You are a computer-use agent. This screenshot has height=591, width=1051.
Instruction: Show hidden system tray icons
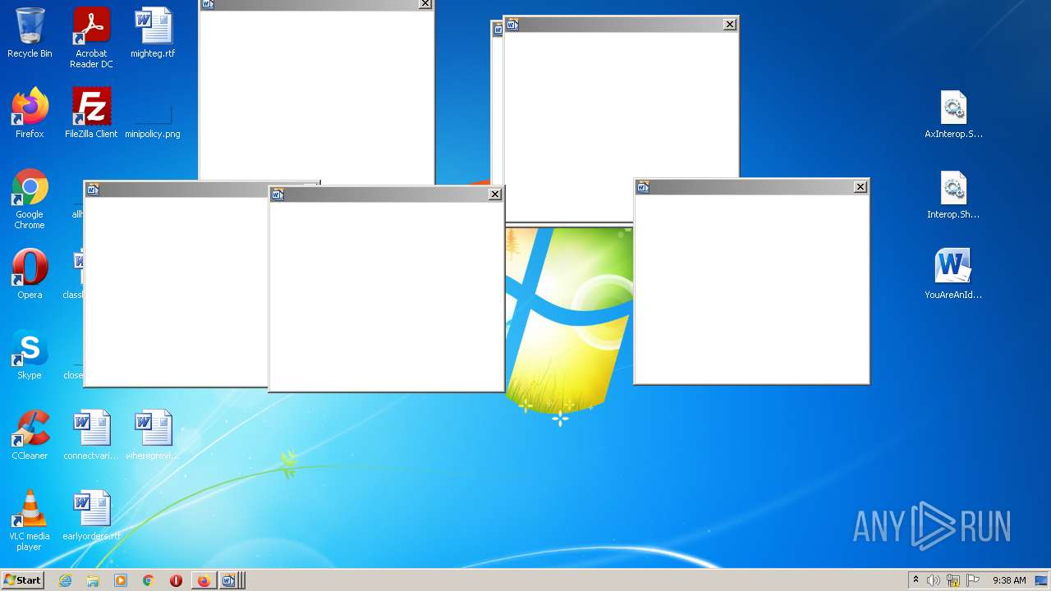(916, 580)
